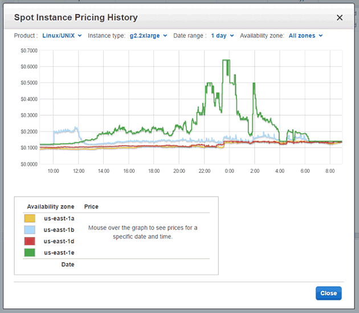
Task: Click the Availability zone column header
Action: (51, 207)
